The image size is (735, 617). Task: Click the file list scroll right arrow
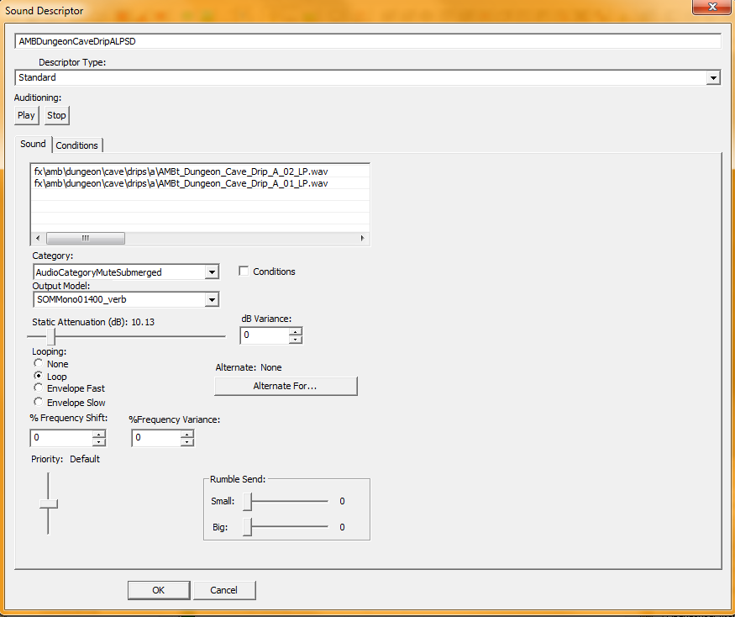pos(362,239)
